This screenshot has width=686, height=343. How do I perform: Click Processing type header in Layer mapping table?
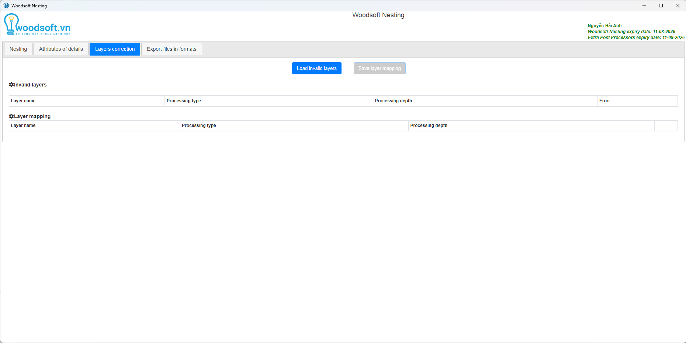click(x=199, y=125)
